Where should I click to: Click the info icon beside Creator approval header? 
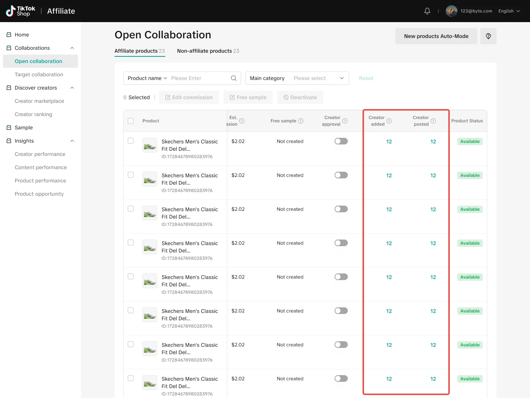pos(345,121)
